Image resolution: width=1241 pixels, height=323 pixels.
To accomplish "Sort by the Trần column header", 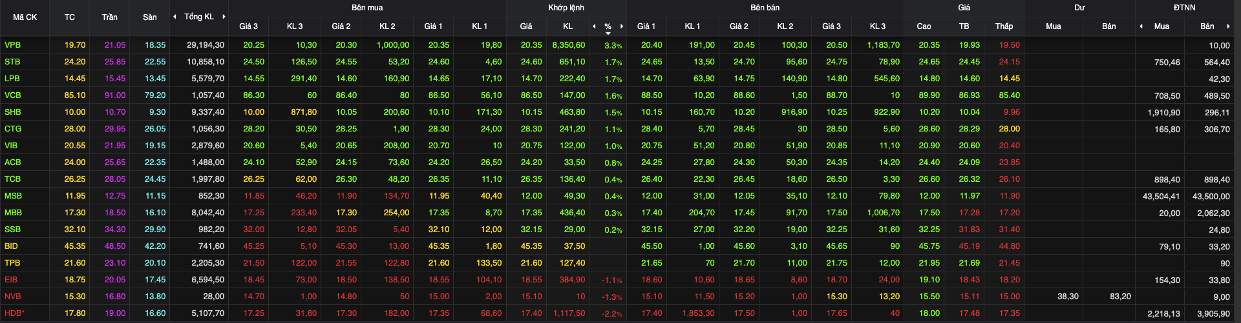I will tap(110, 17).
